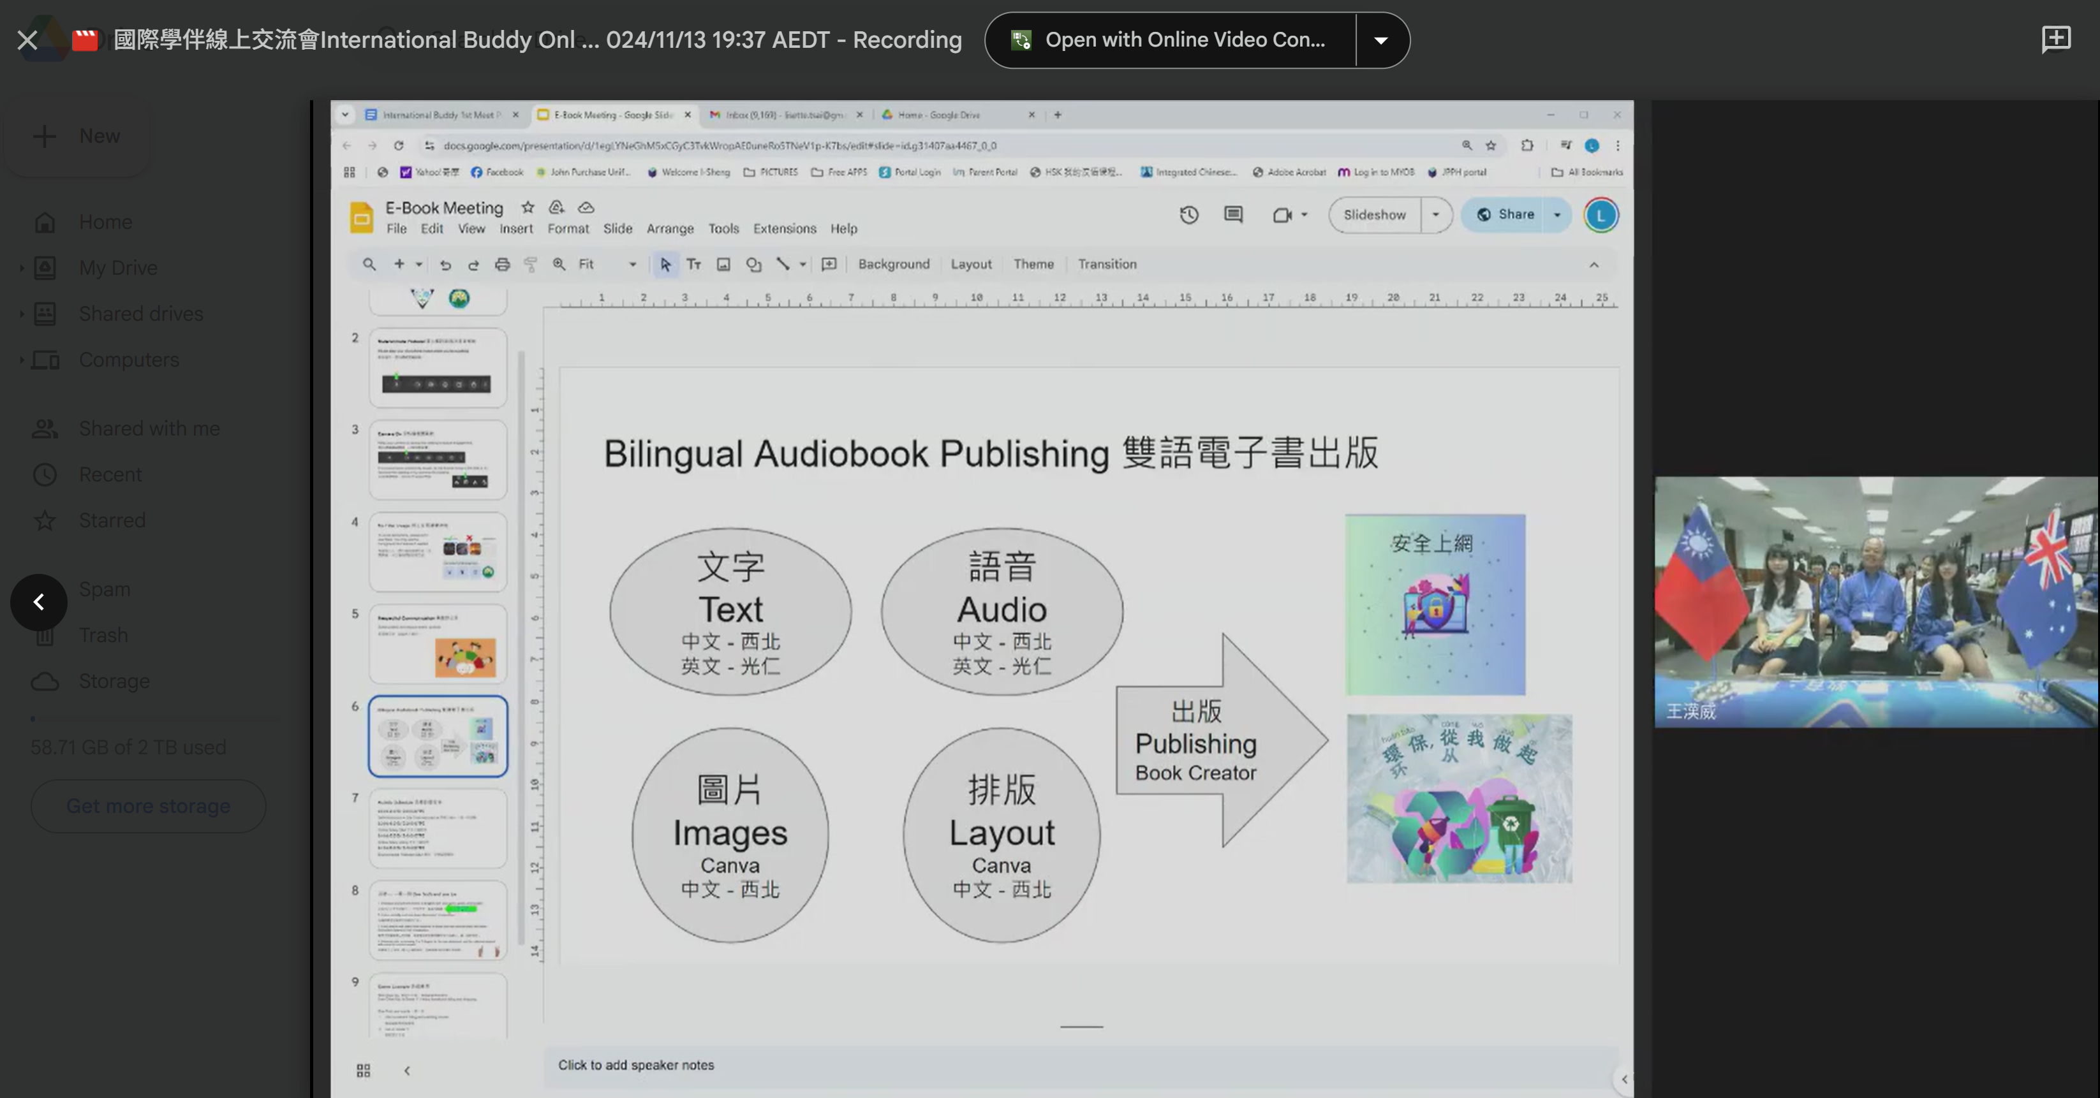Select slide 6 thumbnail in the filmstrip
Viewport: 2100px width, 1098px height.
[438, 736]
